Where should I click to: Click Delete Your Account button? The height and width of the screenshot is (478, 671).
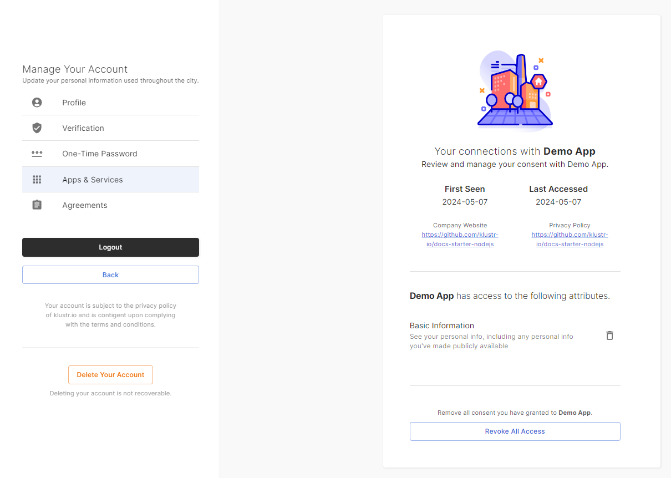click(x=110, y=375)
